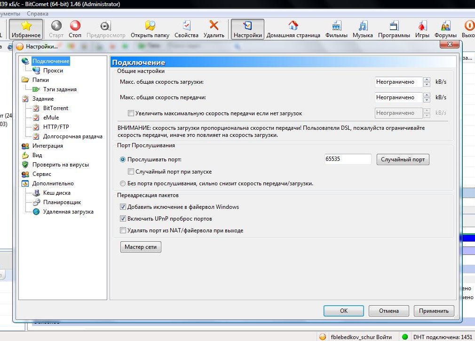Click the Тэги задания tag icon
The width and height of the screenshot is (475, 341).
36,89
